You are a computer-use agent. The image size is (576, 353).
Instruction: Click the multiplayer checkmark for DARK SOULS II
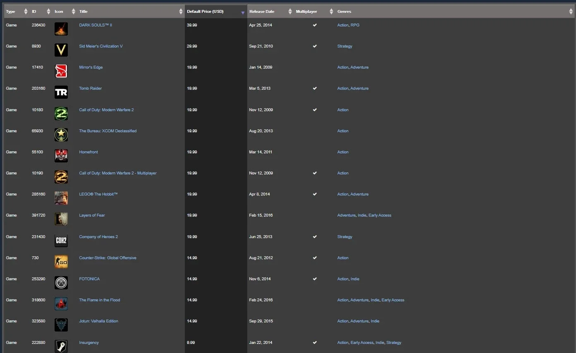315,25
